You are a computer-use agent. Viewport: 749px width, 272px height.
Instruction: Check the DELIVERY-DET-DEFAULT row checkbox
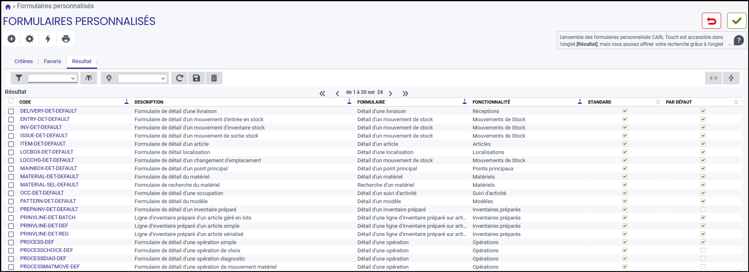click(x=11, y=111)
